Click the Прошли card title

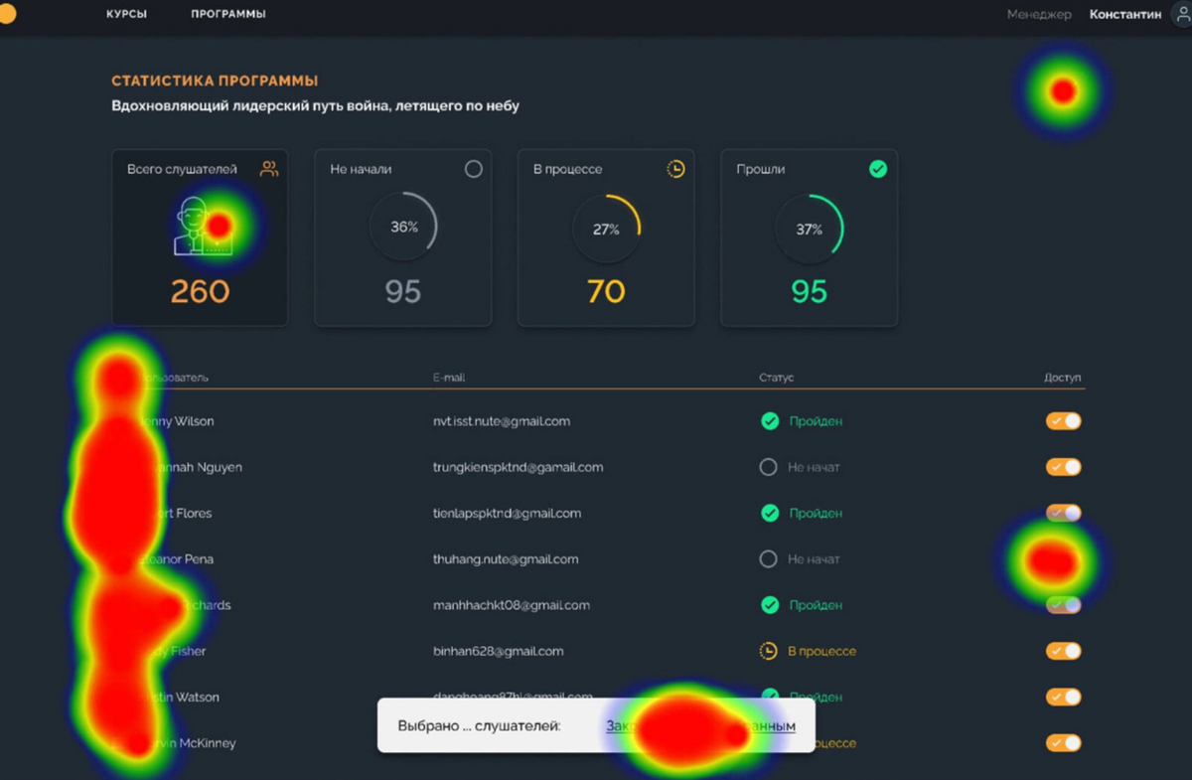coord(761,169)
